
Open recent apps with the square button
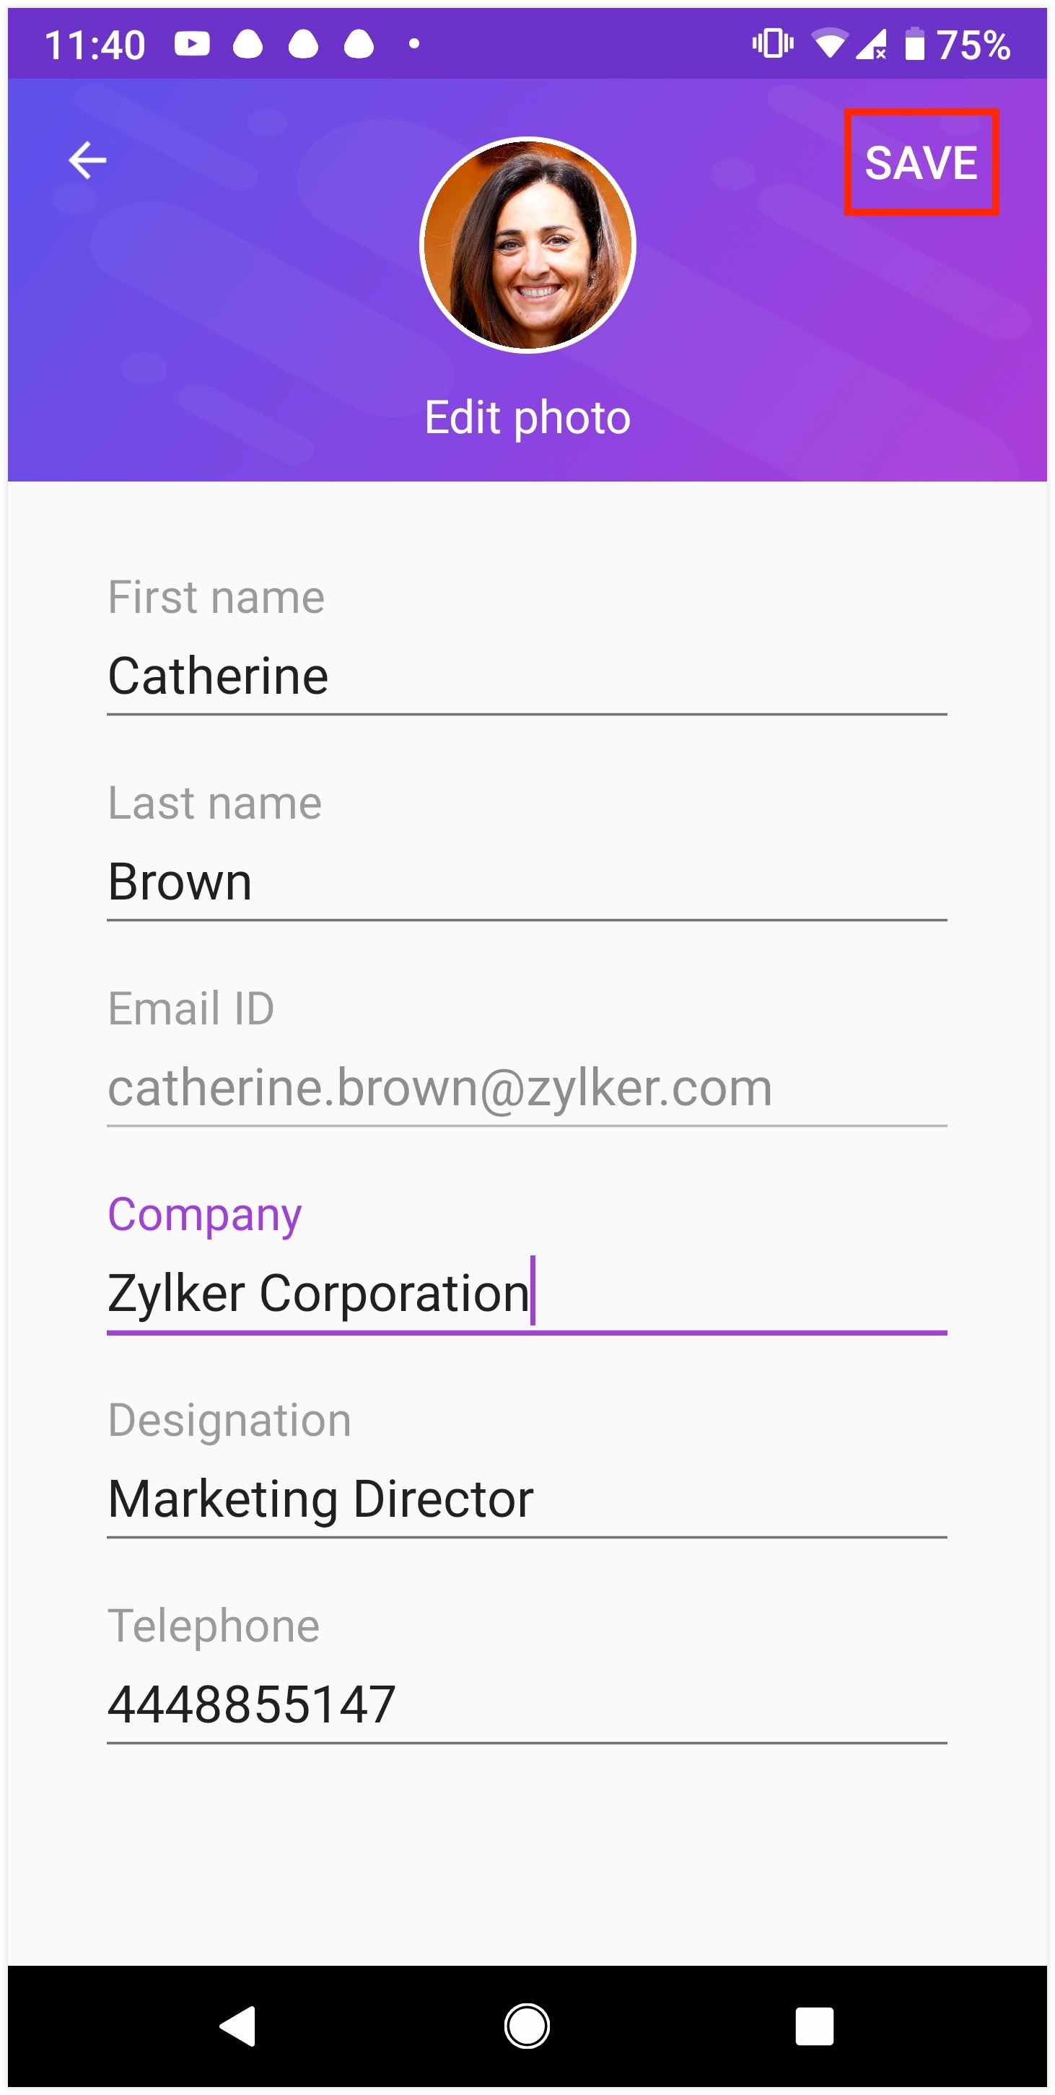(815, 2026)
